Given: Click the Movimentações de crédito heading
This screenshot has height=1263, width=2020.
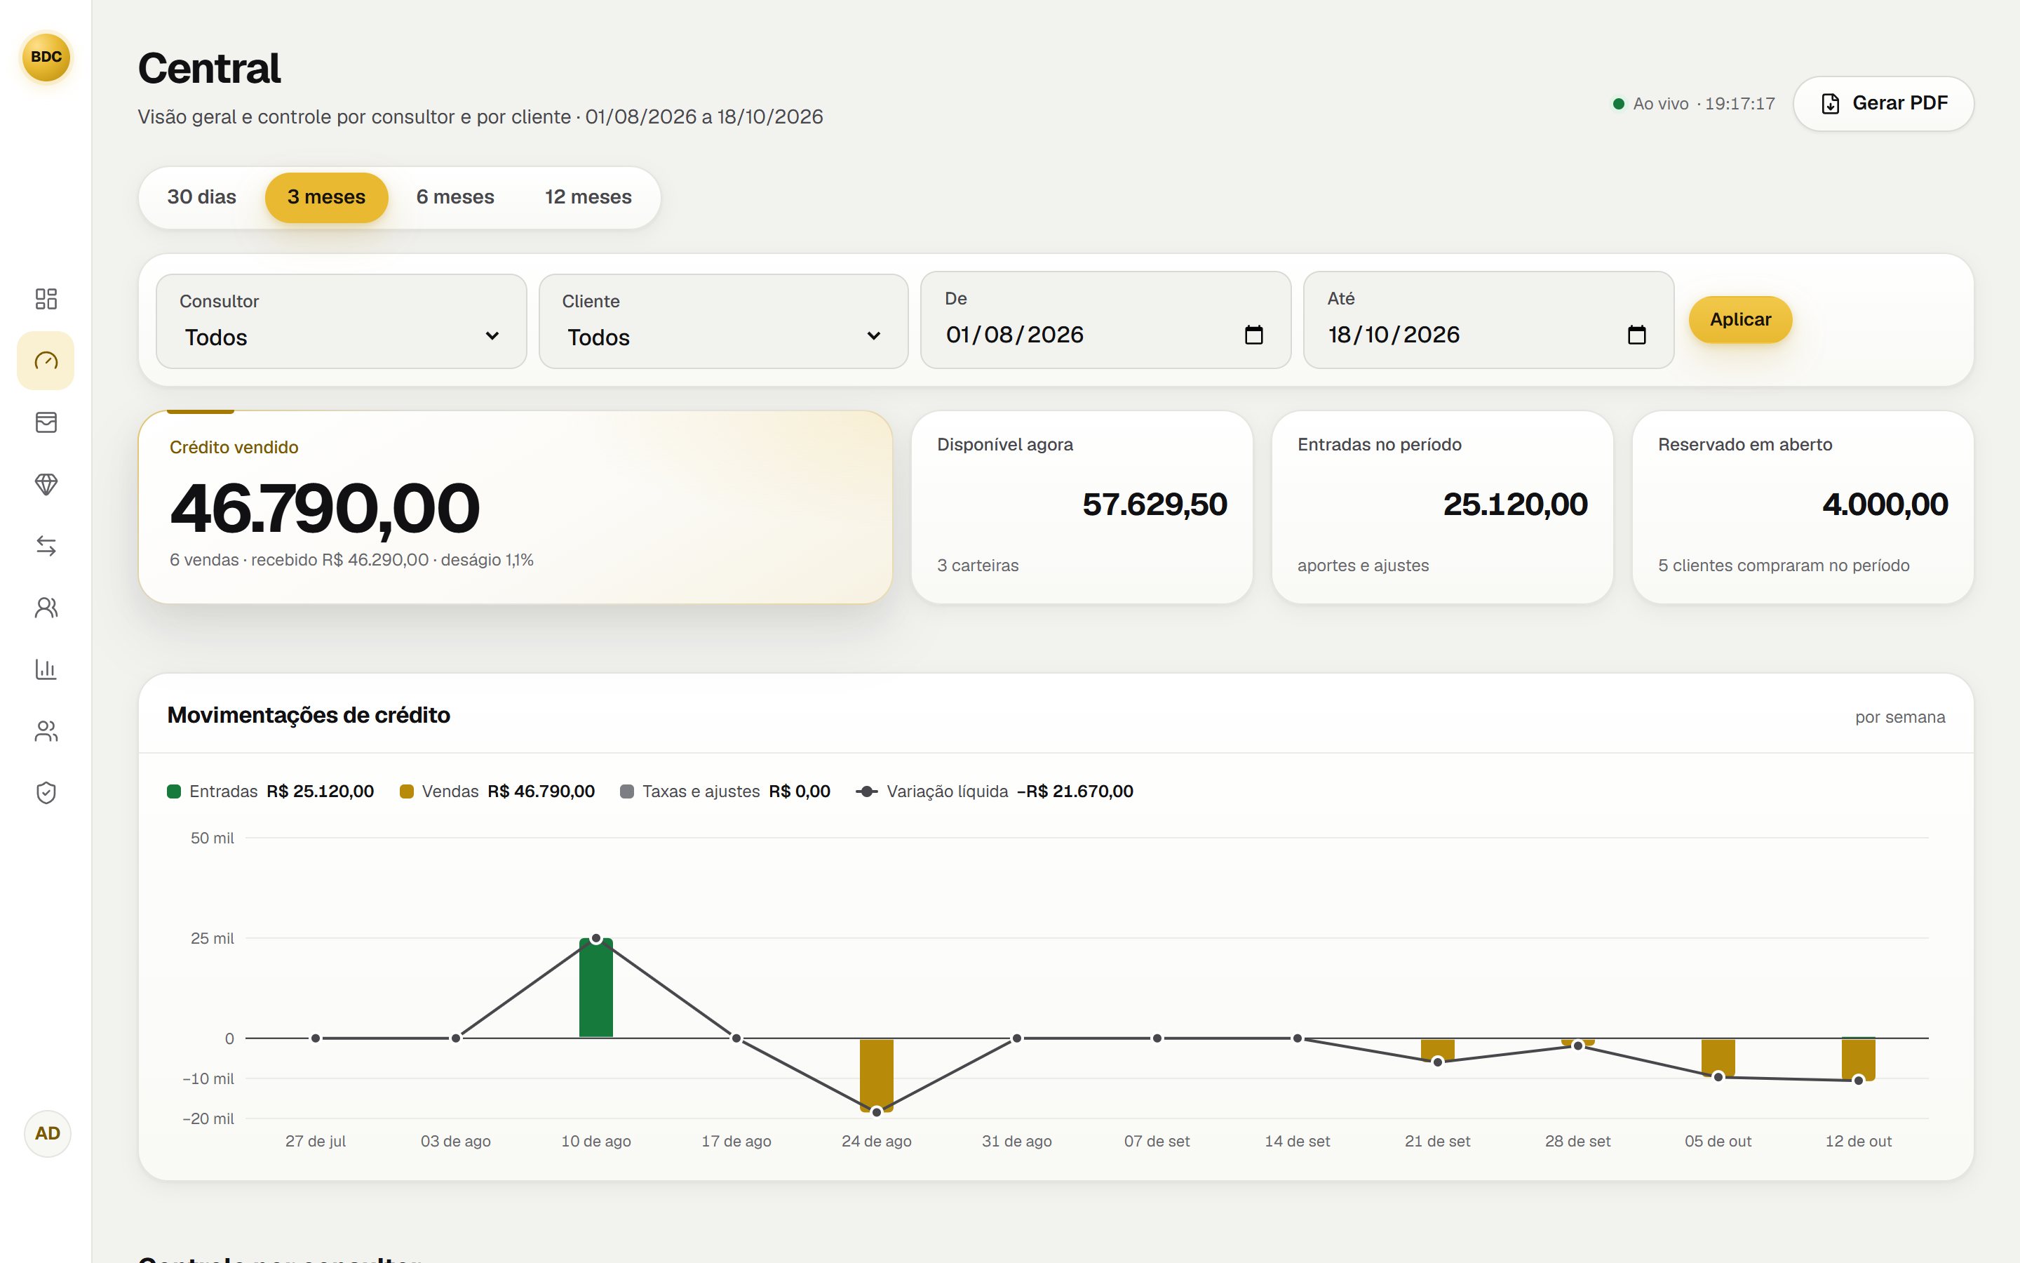Looking at the screenshot, I should pyautogui.click(x=309, y=715).
